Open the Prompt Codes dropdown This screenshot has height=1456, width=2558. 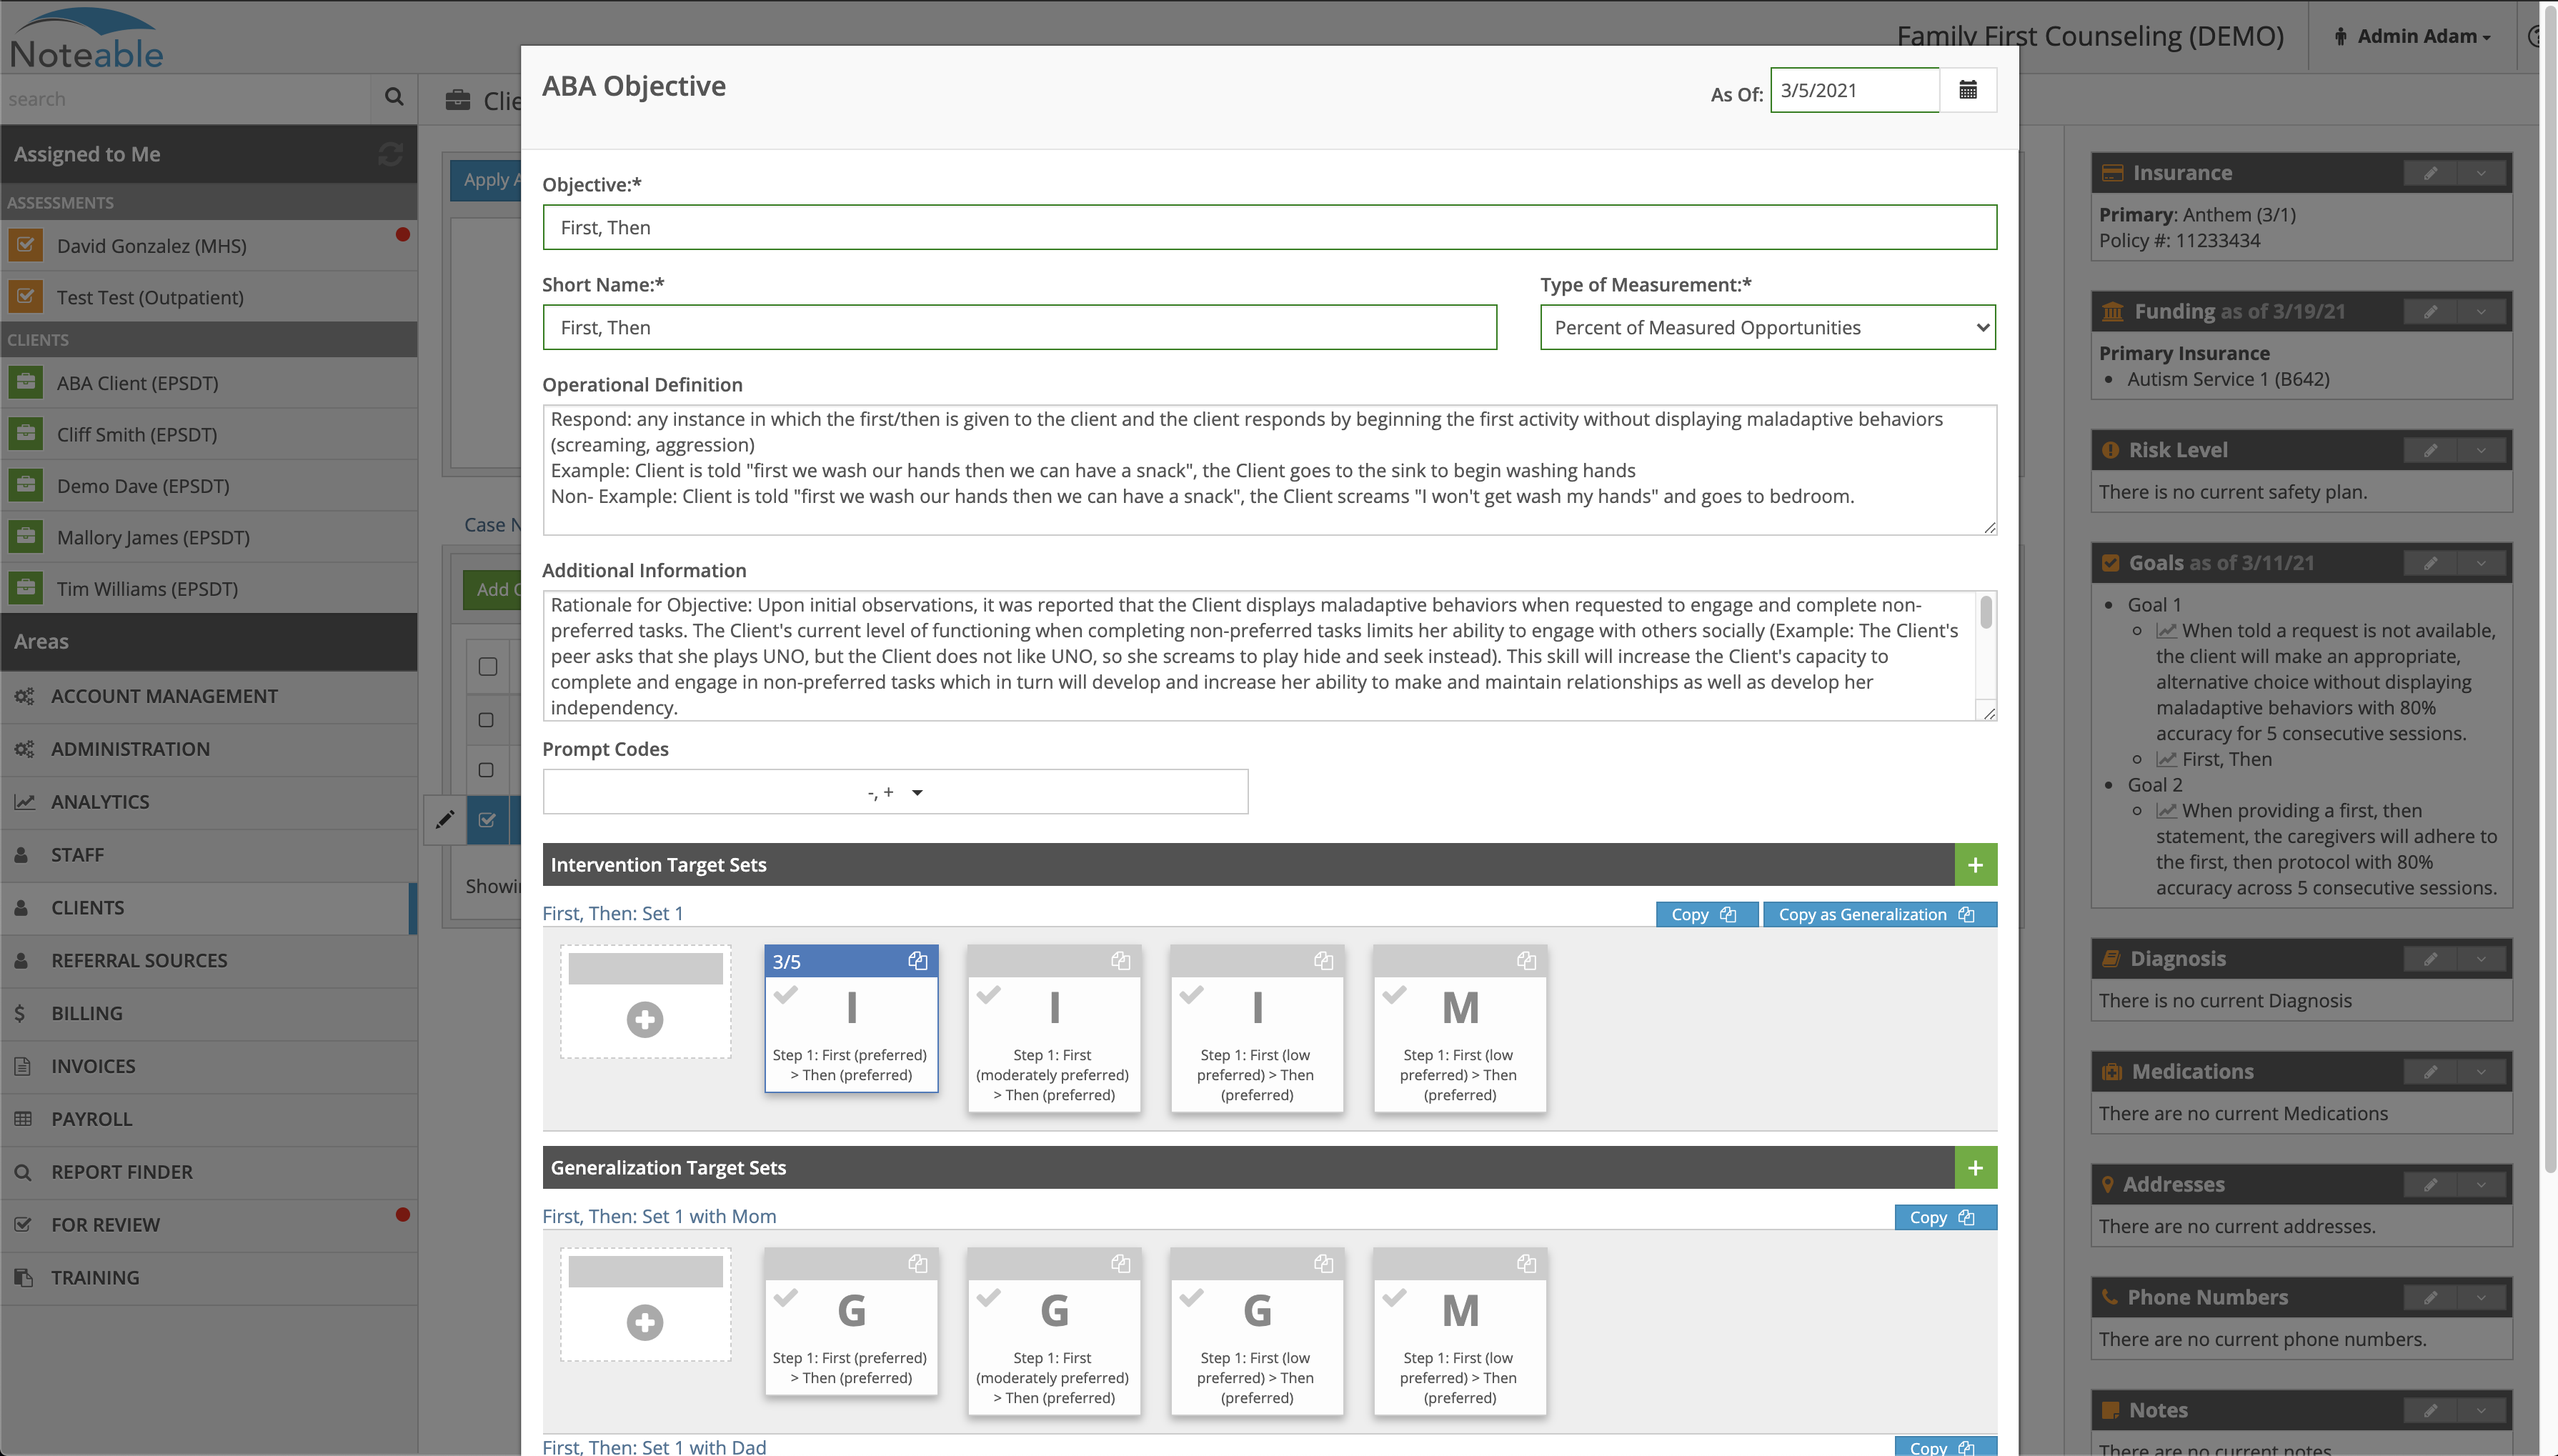(x=895, y=792)
